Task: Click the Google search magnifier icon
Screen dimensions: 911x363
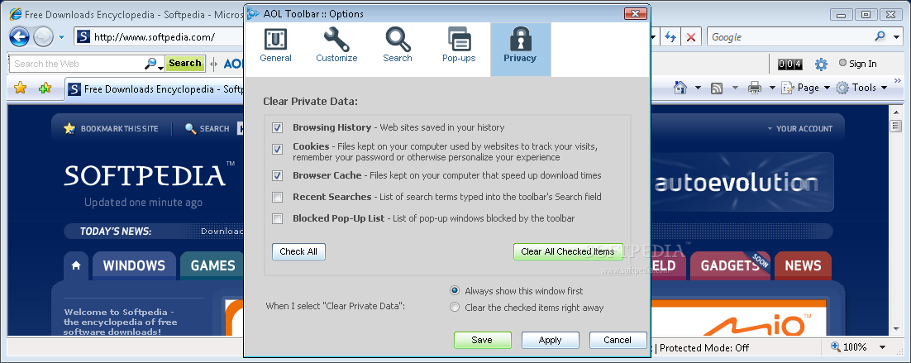Action: coord(880,36)
